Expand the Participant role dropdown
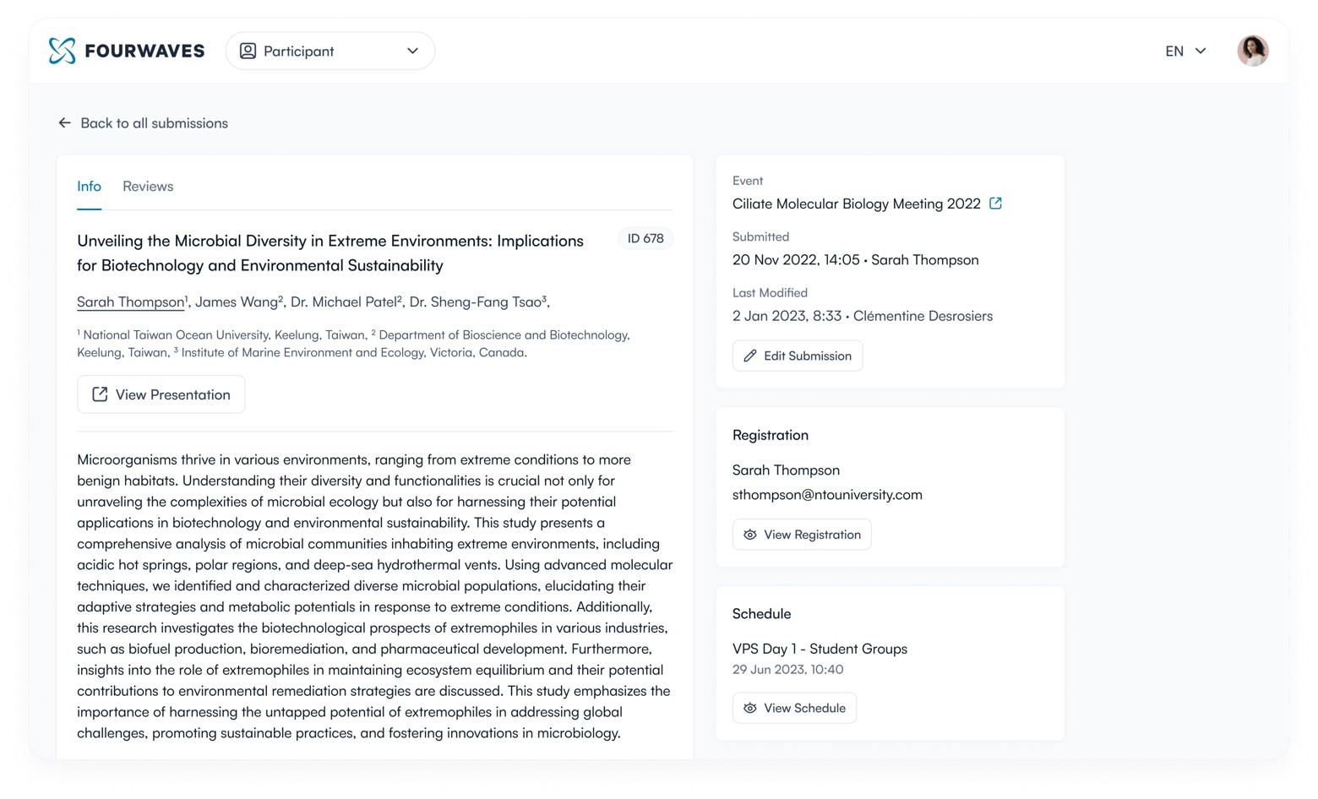1318x799 pixels. [329, 51]
